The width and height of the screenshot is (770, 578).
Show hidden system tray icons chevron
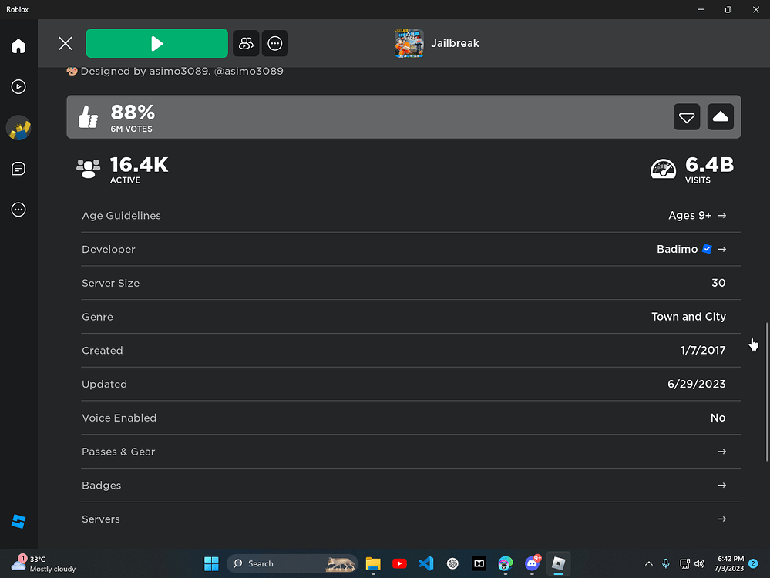point(649,564)
